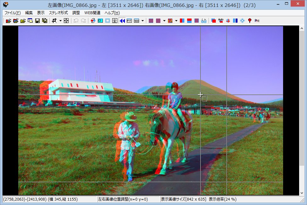
Task: Click overlapping red blue squares alignment icon
Action: [214, 21]
